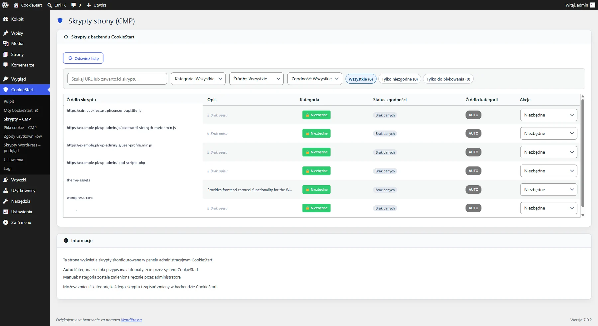Viewport: 598px width, 326px height.
Task: Expand Kategoria: Wszystkie filter dropdown
Action: (198, 79)
